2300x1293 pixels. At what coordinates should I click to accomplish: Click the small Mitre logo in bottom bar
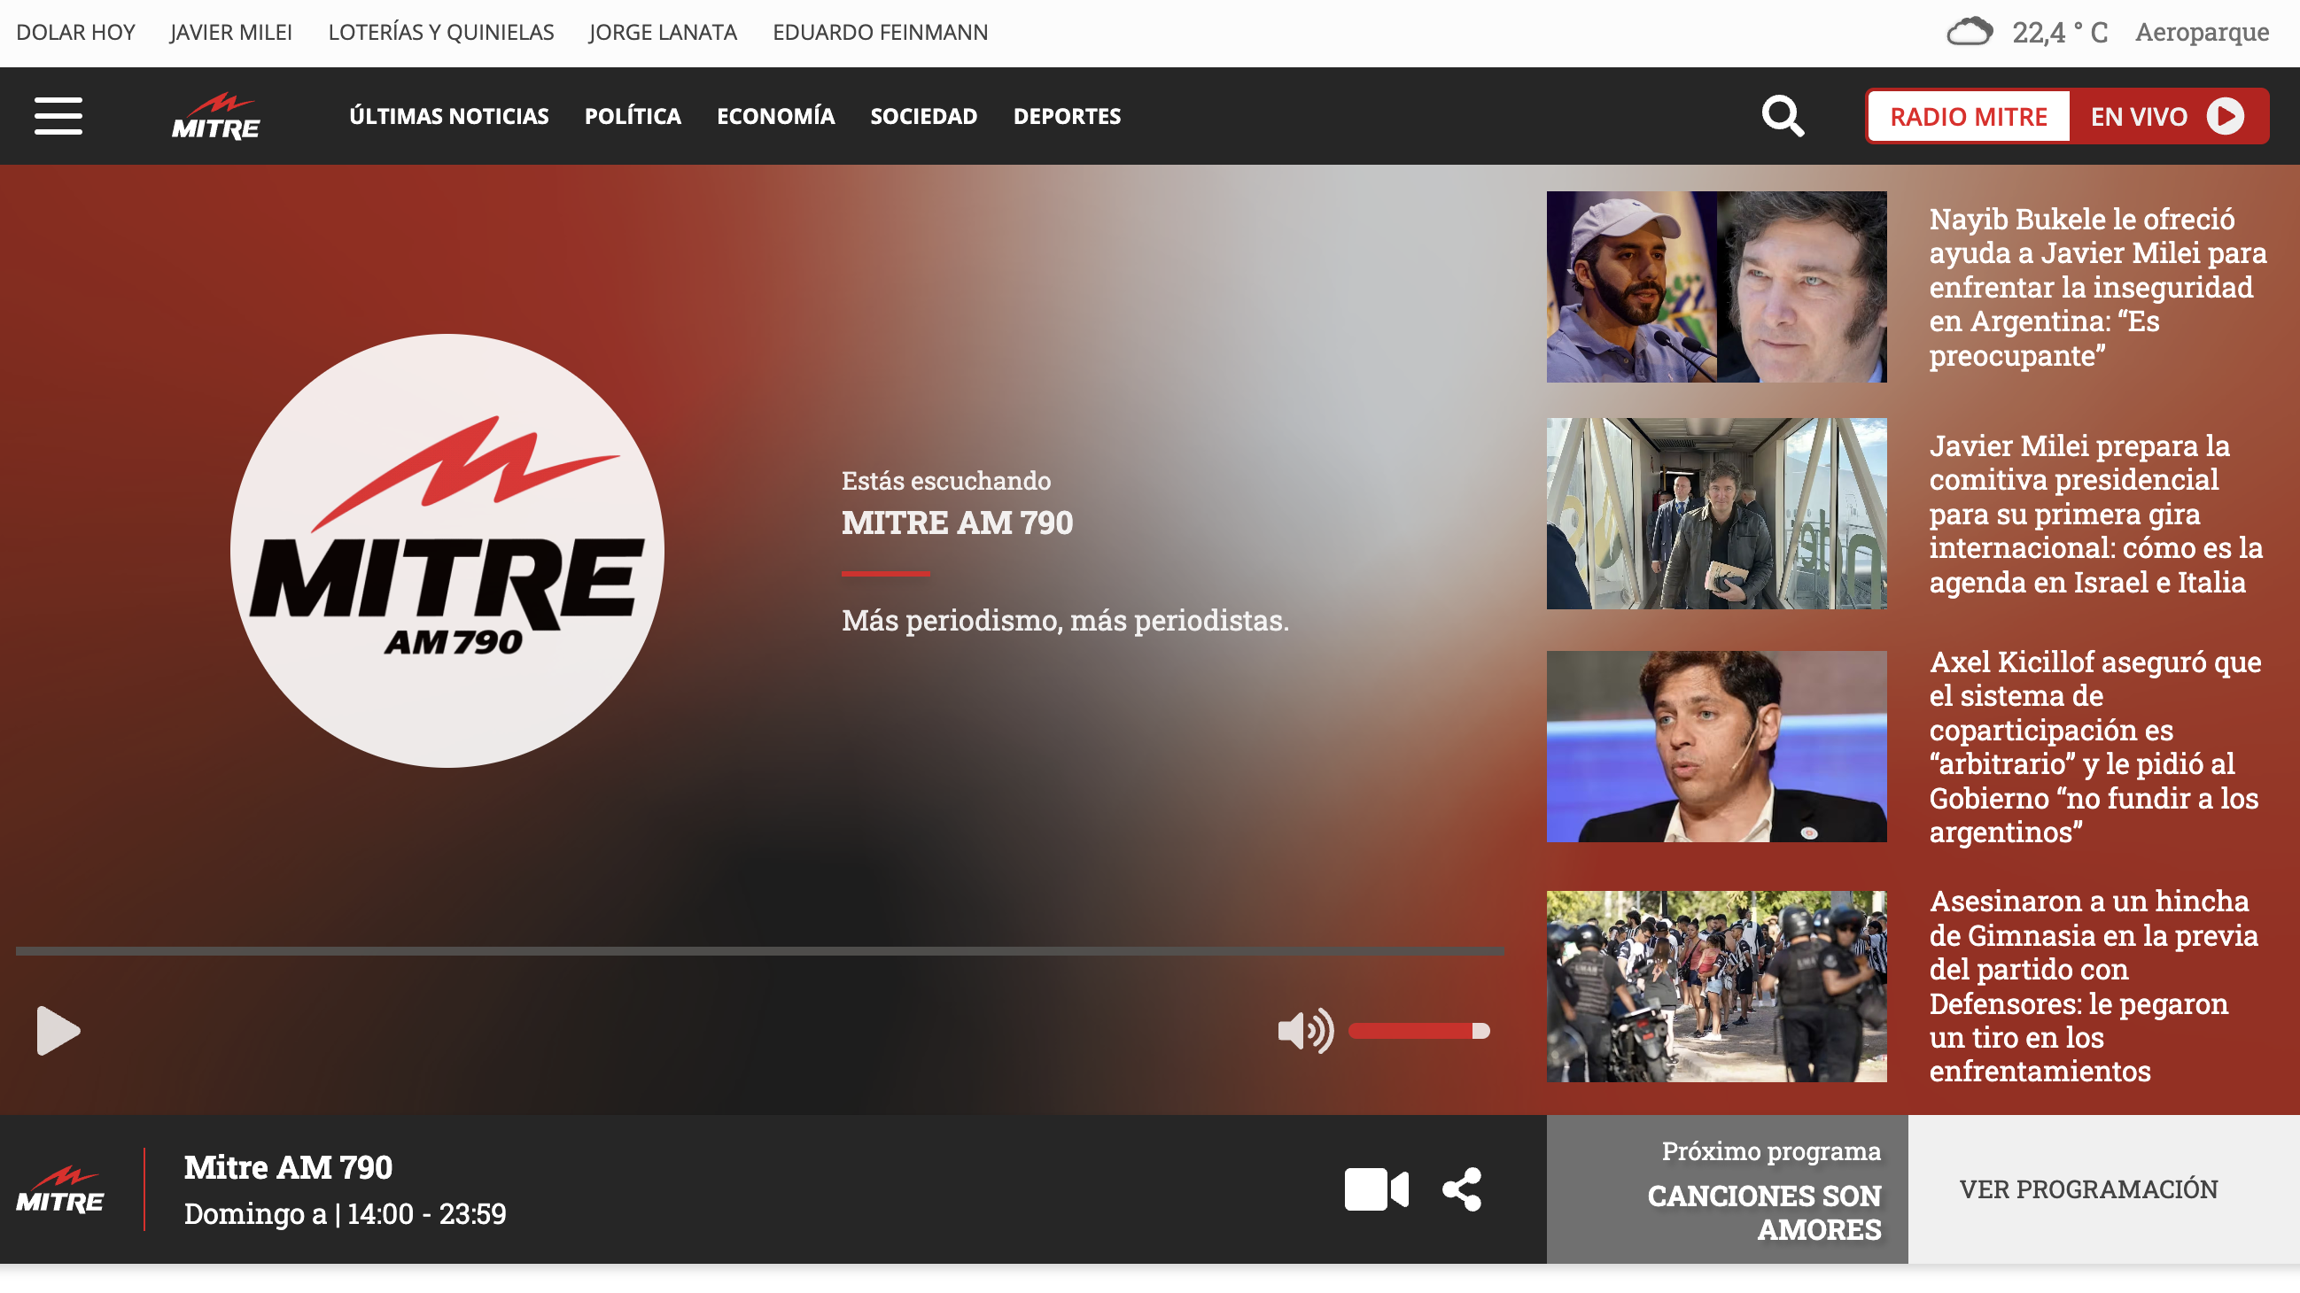pyautogui.click(x=60, y=1189)
